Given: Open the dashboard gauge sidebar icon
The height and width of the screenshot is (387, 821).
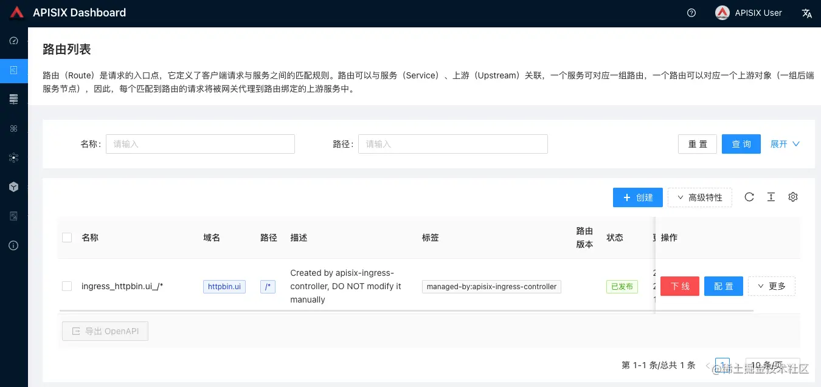Looking at the screenshot, I should (x=14, y=41).
